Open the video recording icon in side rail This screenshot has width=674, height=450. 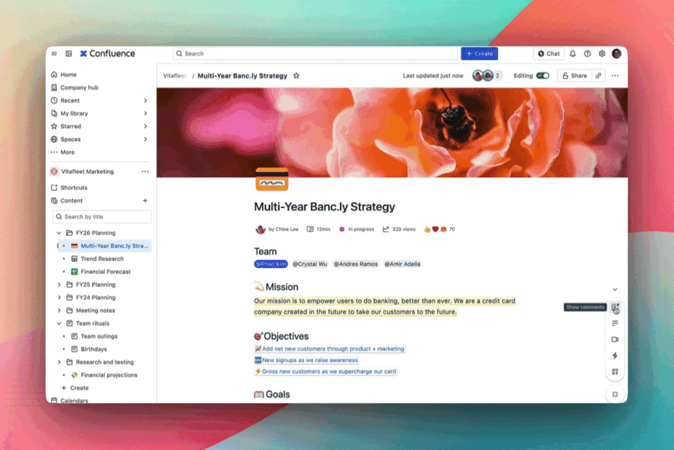click(615, 340)
